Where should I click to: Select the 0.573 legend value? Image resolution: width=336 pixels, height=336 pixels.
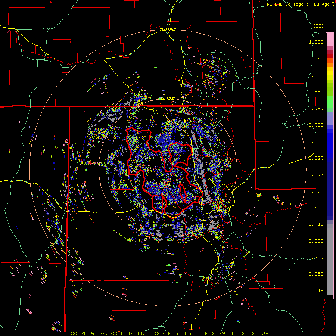316,175
